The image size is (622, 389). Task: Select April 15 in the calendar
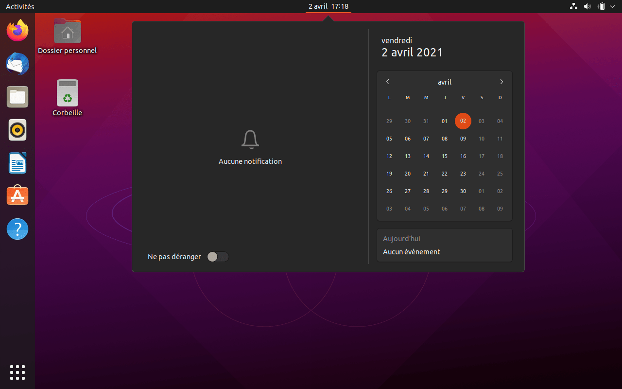click(445, 156)
